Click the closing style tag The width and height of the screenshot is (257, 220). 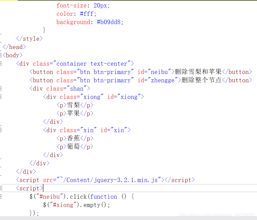point(30,39)
